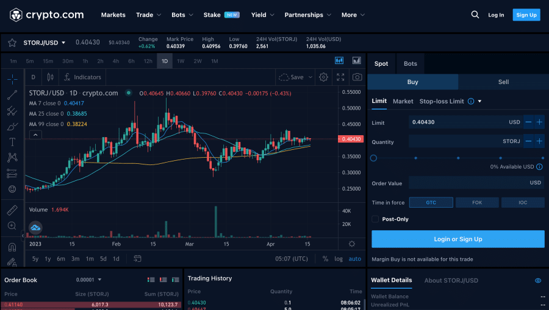Open the candlestick chart style selector
The height and width of the screenshot is (310, 549).
[51, 77]
